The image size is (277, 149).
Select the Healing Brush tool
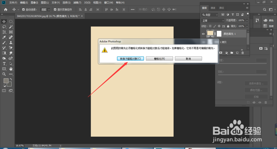(x=11, y=37)
